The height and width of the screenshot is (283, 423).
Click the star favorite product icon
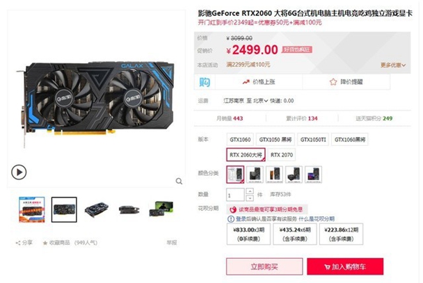click(x=45, y=243)
